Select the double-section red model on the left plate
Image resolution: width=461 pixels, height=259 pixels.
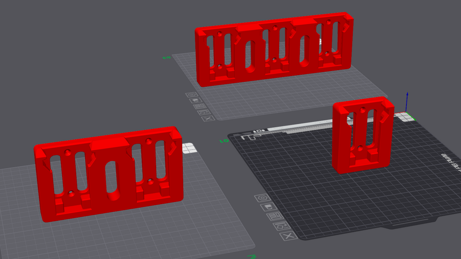pyautogui.click(x=108, y=174)
